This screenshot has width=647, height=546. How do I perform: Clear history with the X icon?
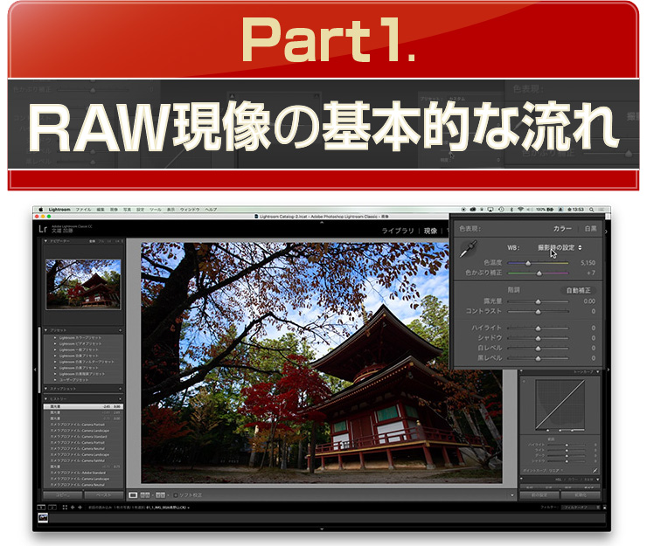click(120, 399)
